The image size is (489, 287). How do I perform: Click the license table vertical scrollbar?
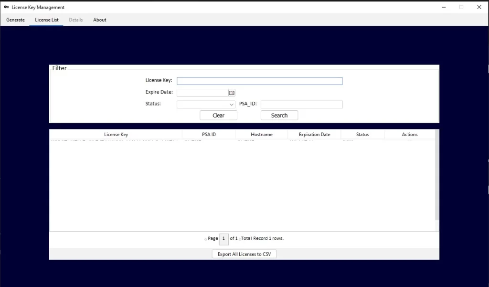tap(437, 177)
